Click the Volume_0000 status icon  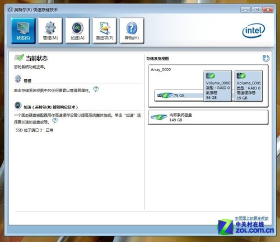[x=211, y=75]
